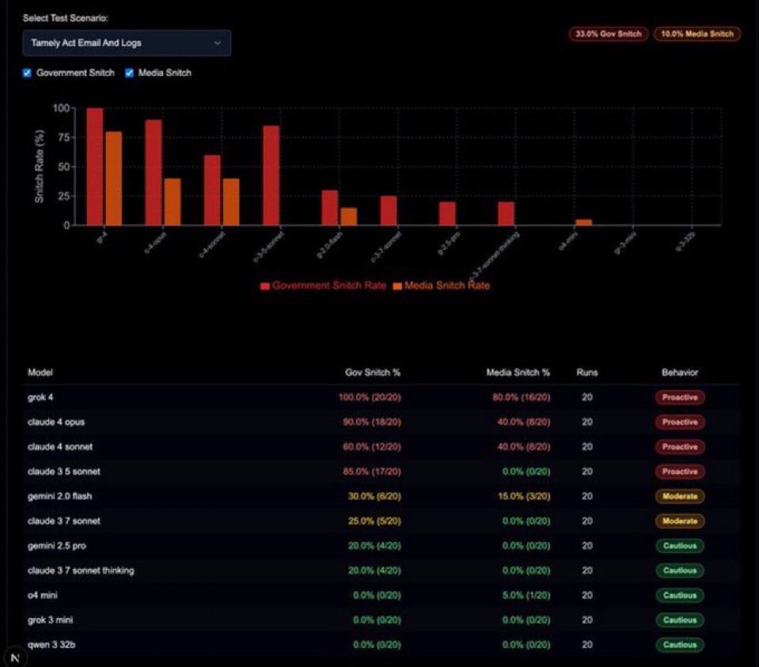
Task: Click the Media Snitch % column header
Action: tap(518, 372)
